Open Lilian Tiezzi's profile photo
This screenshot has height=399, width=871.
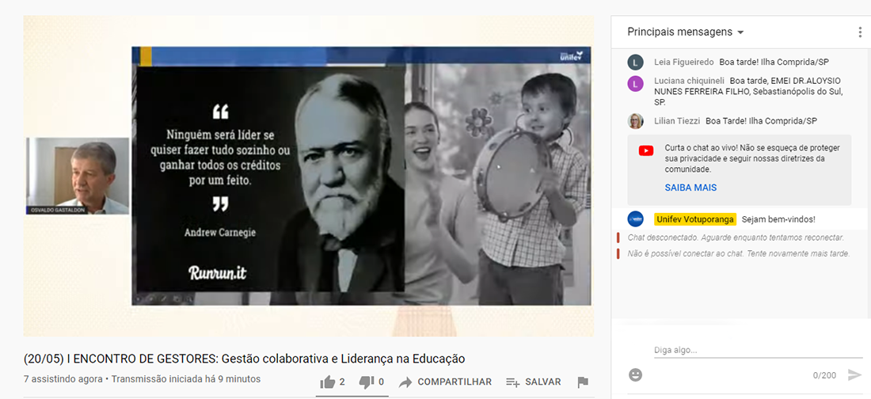click(636, 121)
